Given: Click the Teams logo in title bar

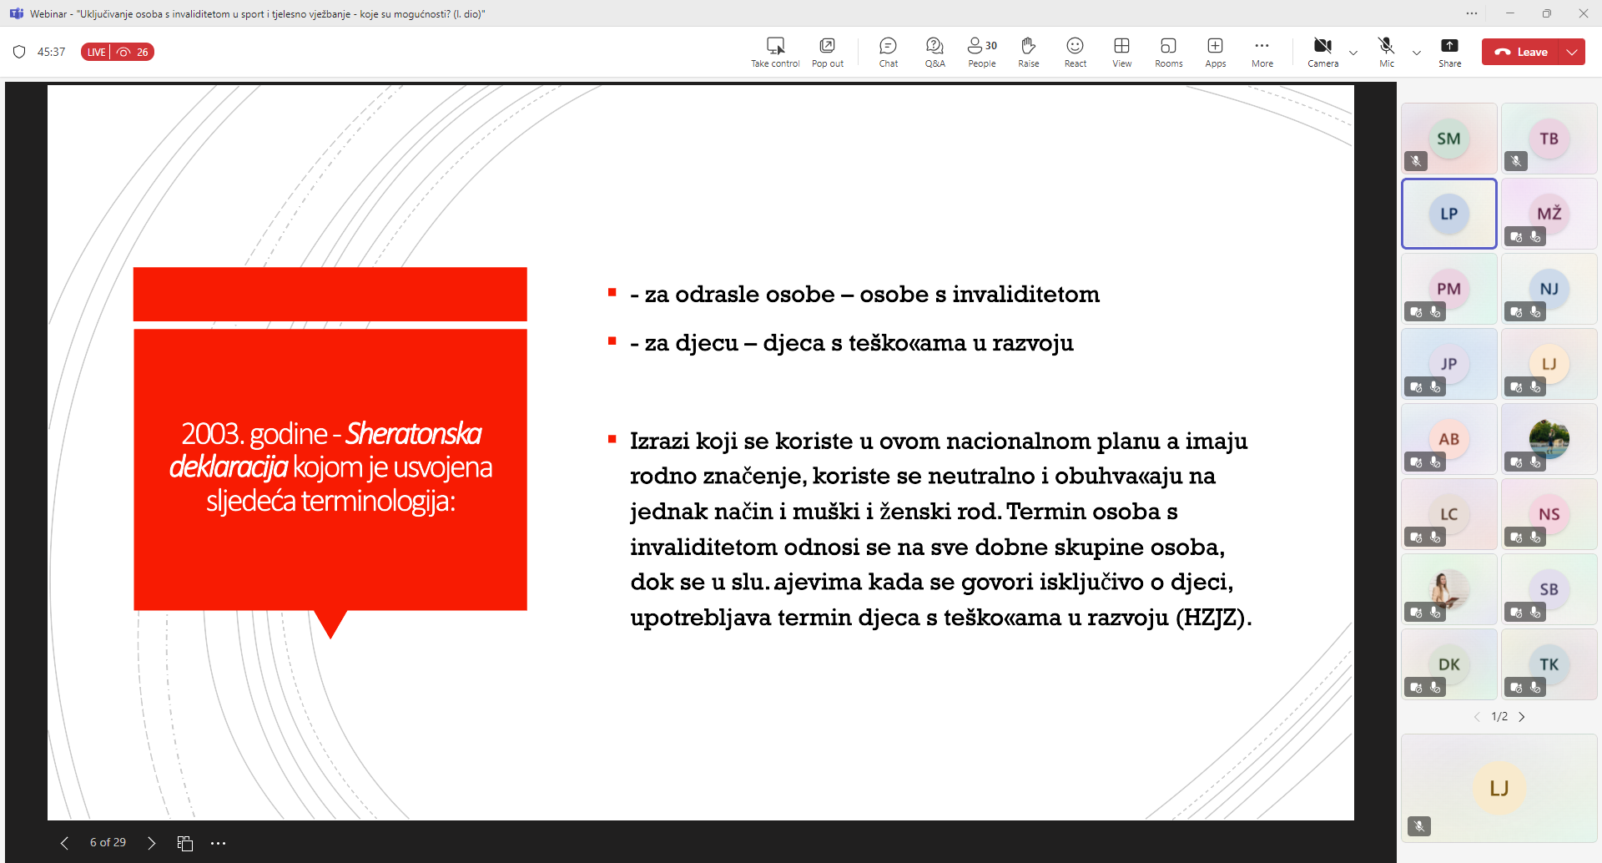Looking at the screenshot, I should (16, 13).
